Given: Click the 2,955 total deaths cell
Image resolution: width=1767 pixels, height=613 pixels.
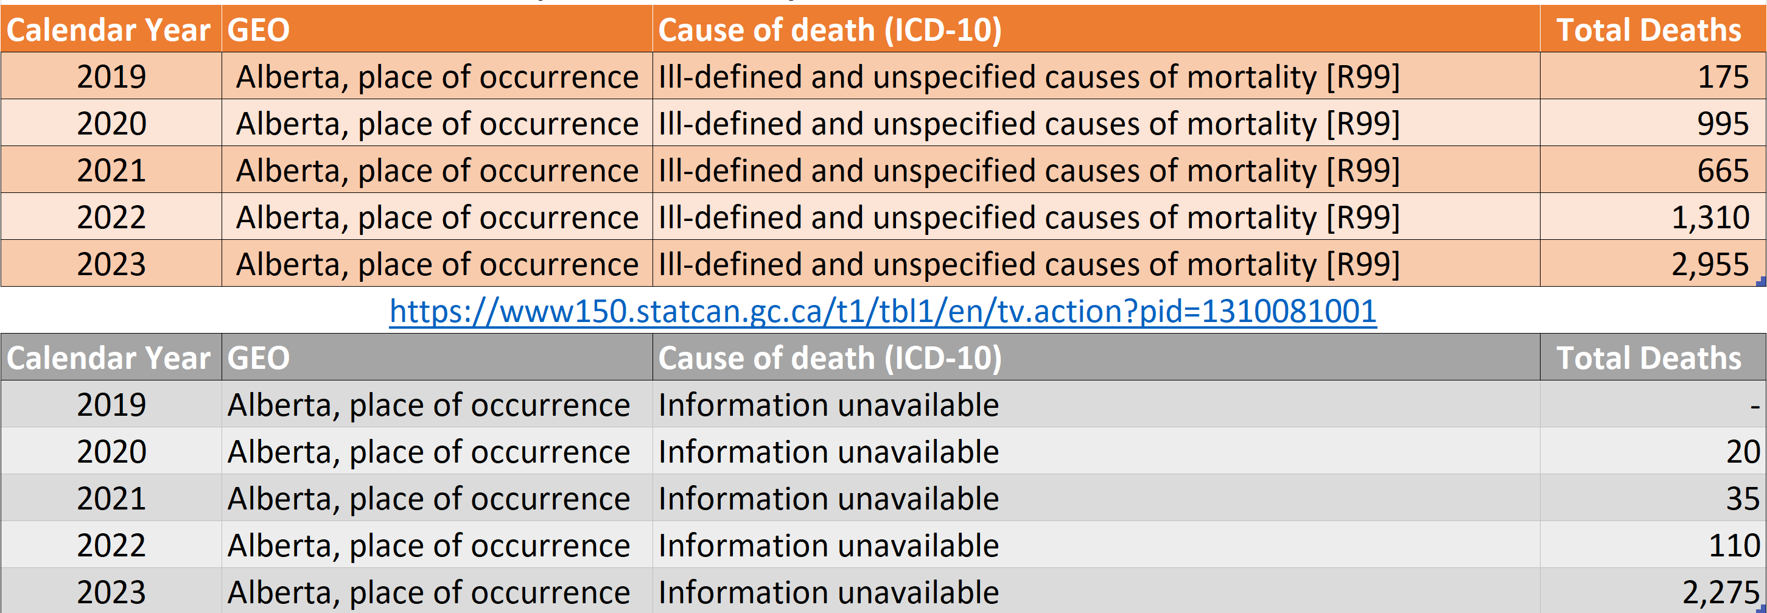Looking at the screenshot, I should pos(1653,264).
